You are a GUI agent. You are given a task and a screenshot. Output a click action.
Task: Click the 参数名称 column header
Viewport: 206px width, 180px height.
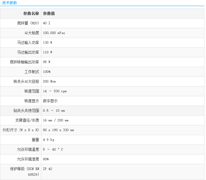pos(31,14)
